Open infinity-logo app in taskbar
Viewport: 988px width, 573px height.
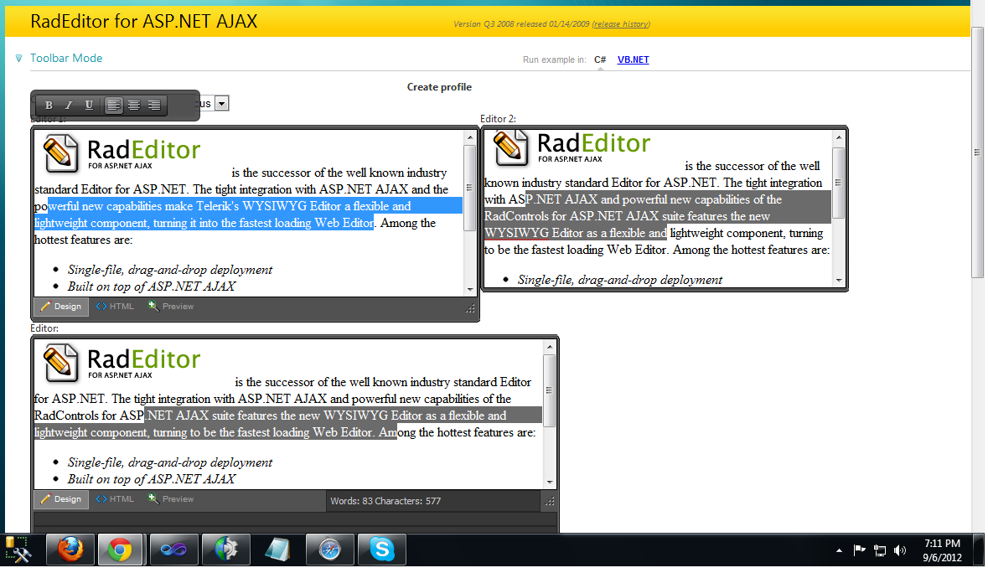click(174, 550)
